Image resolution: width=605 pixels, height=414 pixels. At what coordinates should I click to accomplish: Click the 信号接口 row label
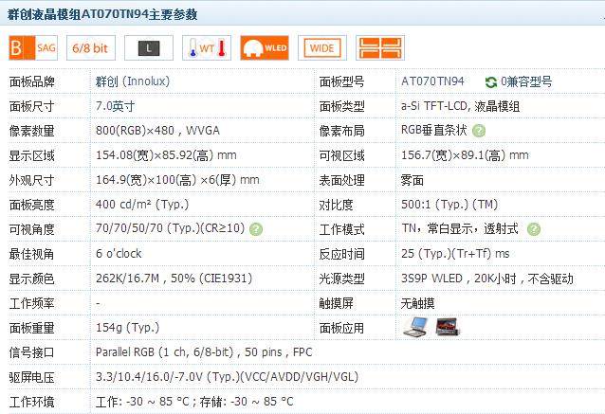[31, 352]
